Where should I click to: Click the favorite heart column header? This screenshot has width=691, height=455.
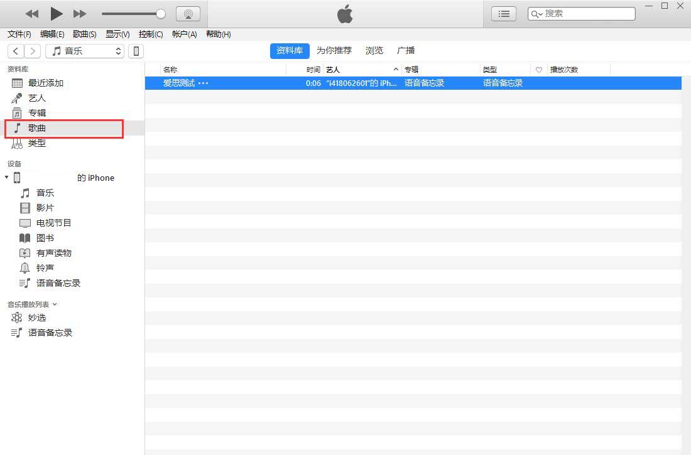click(538, 69)
